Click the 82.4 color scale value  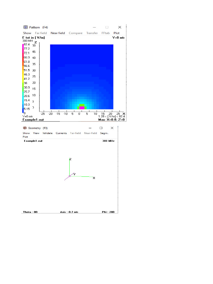click(27, 44)
